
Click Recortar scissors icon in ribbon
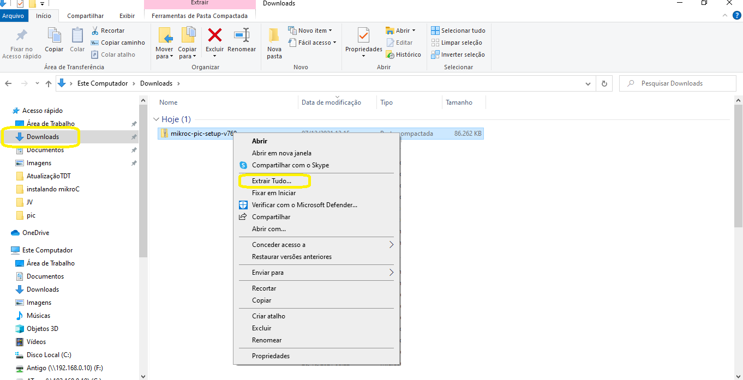[95, 31]
